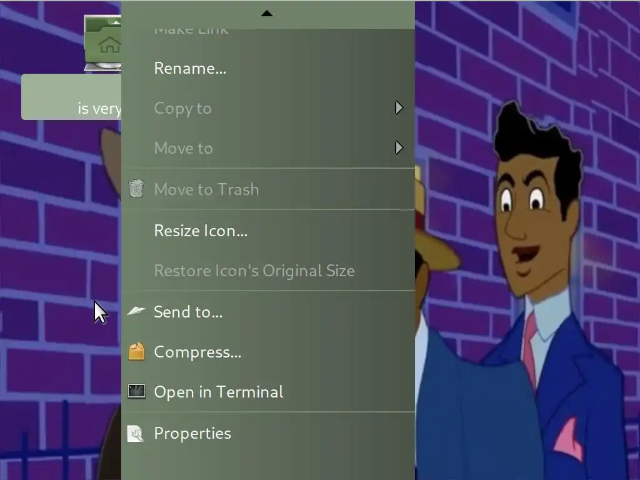Image resolution: width=640 pixels, height=480 pixels.
Task: Choose Rename... from the context menu
Action: click(267, 68)
